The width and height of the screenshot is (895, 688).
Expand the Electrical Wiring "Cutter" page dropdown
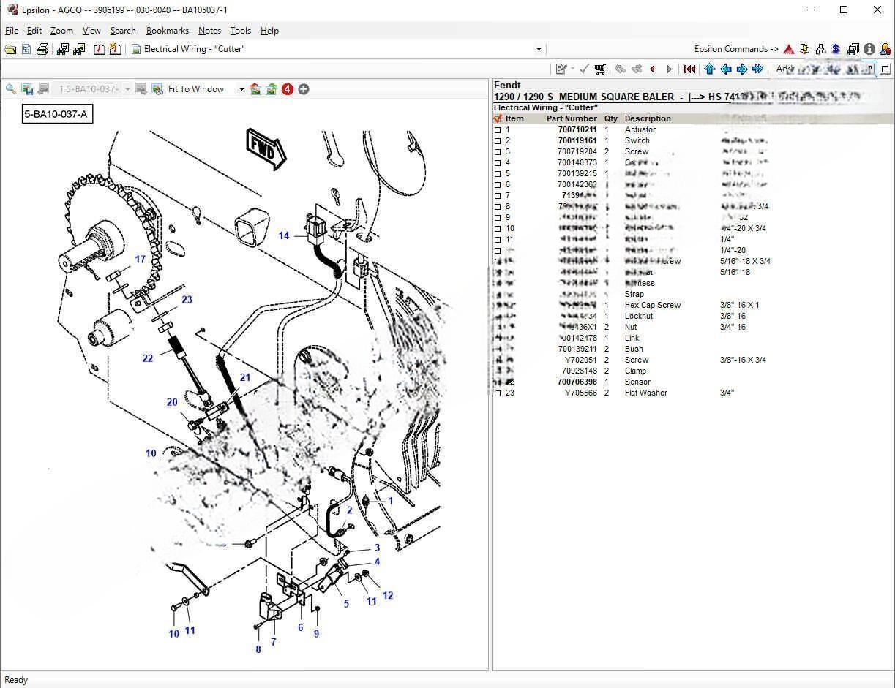tap(539, 49)
